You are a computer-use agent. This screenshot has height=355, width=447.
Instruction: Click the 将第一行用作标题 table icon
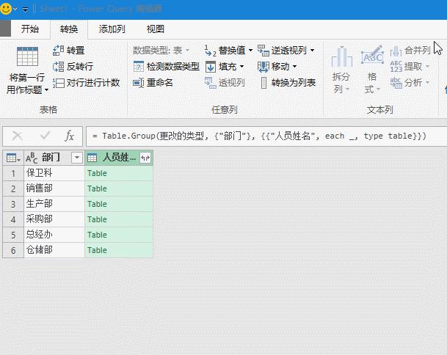(27, 56)
